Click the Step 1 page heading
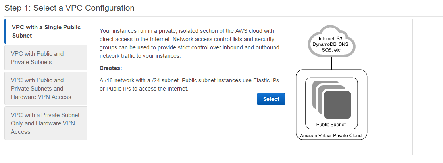 pyautogui.click(x=69, y=8)
